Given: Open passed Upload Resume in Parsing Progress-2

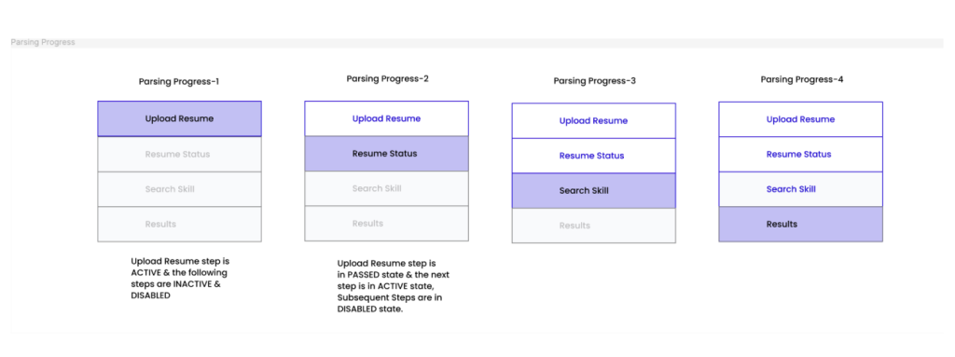Looking at the screenshot, I should tap(386, 118).
